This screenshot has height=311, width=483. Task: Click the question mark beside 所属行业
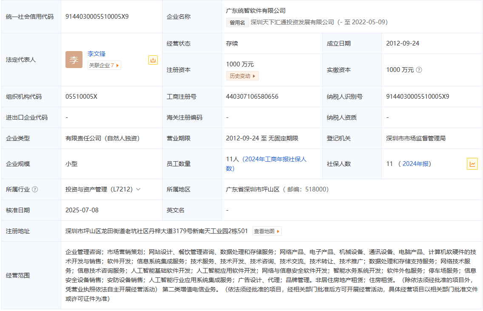[x=35, y=189]
